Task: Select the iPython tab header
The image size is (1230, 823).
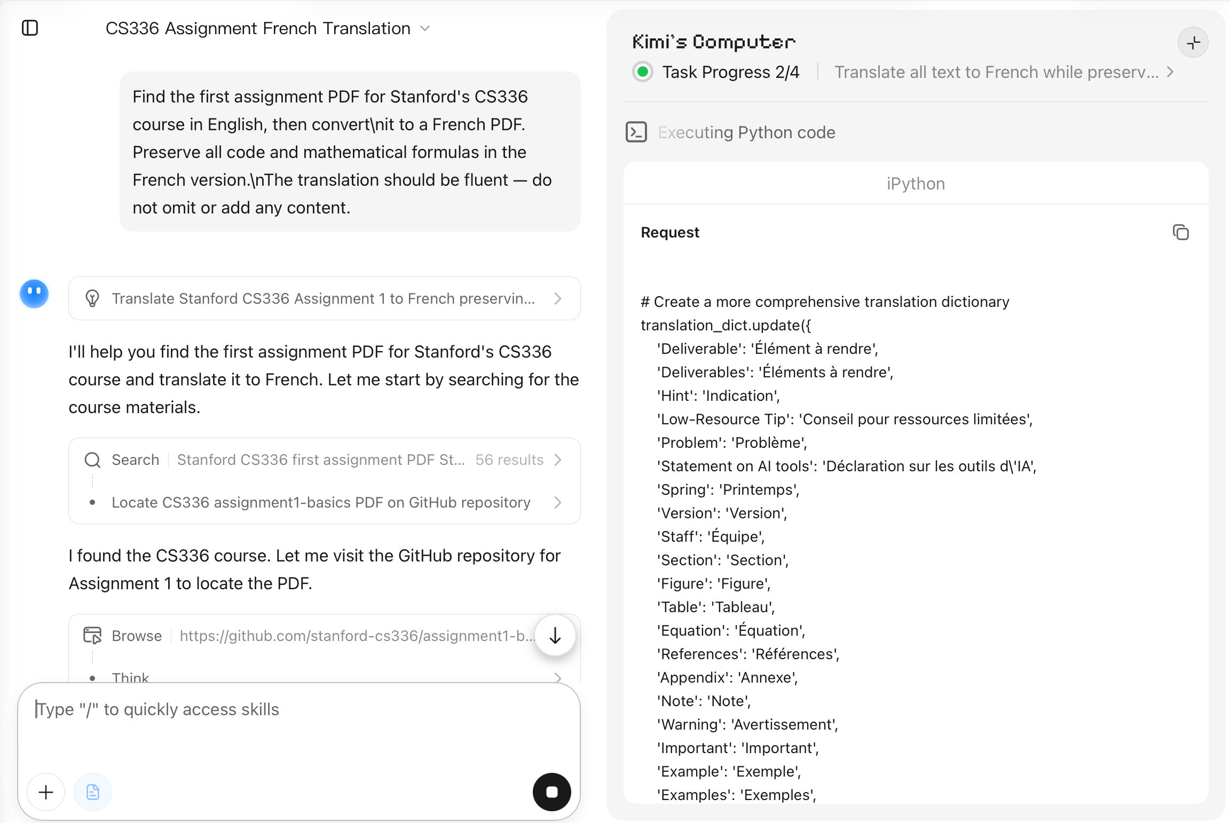Action: [x=916, y=184]
